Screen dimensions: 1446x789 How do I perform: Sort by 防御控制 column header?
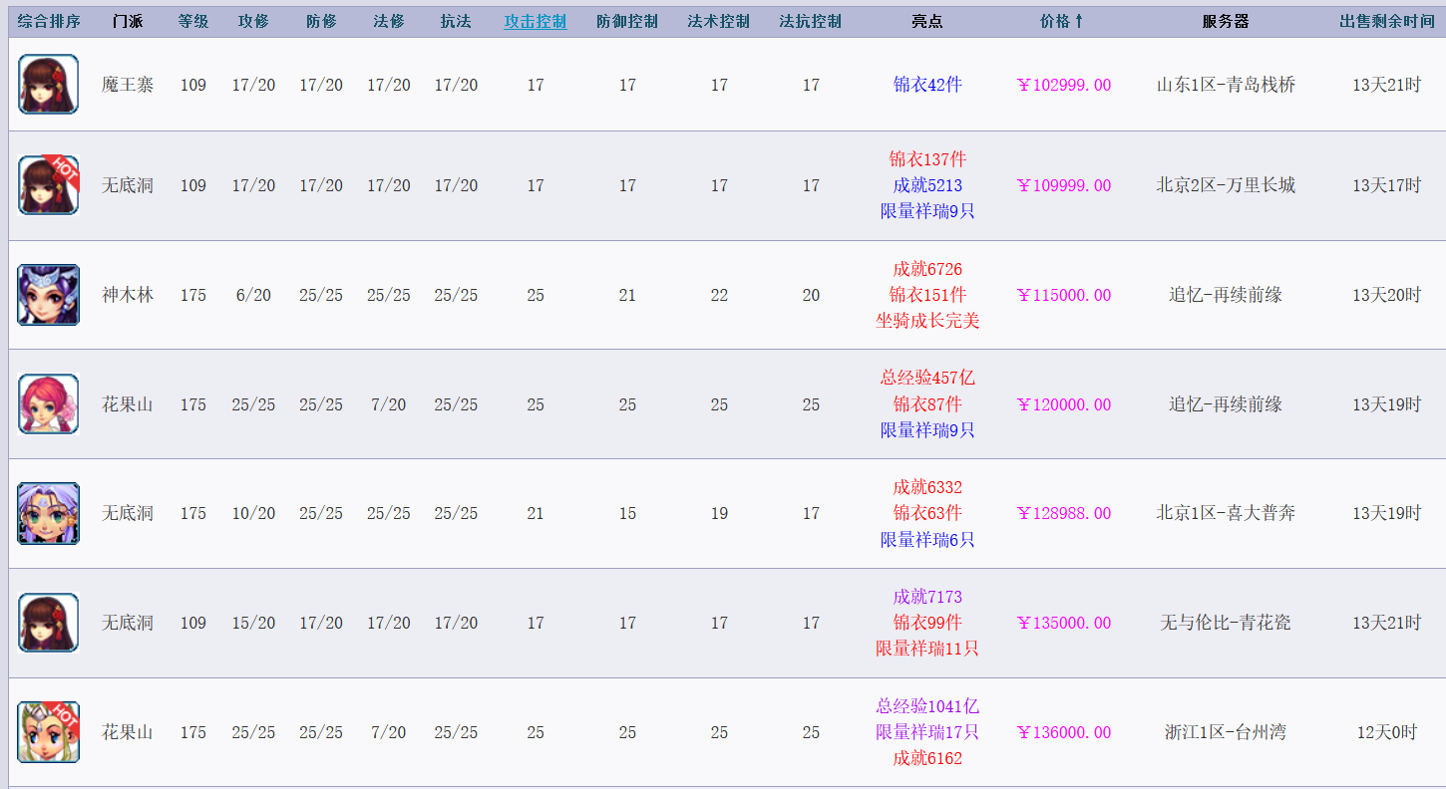627,21
